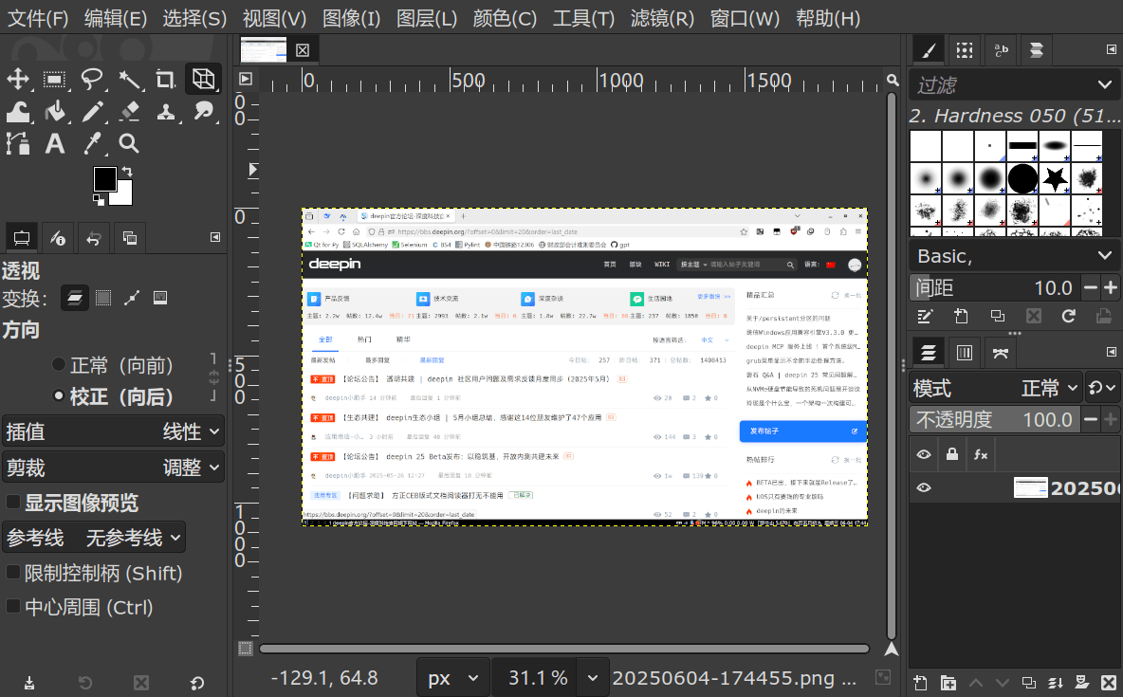Viewport: 1123px width, 697px height.
Task: Add a mask to the layer
Action: [1082, 683]
